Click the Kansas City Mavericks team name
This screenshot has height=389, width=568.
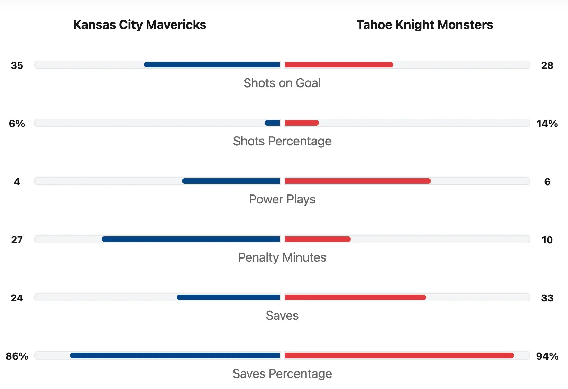[x=139, y=25]
